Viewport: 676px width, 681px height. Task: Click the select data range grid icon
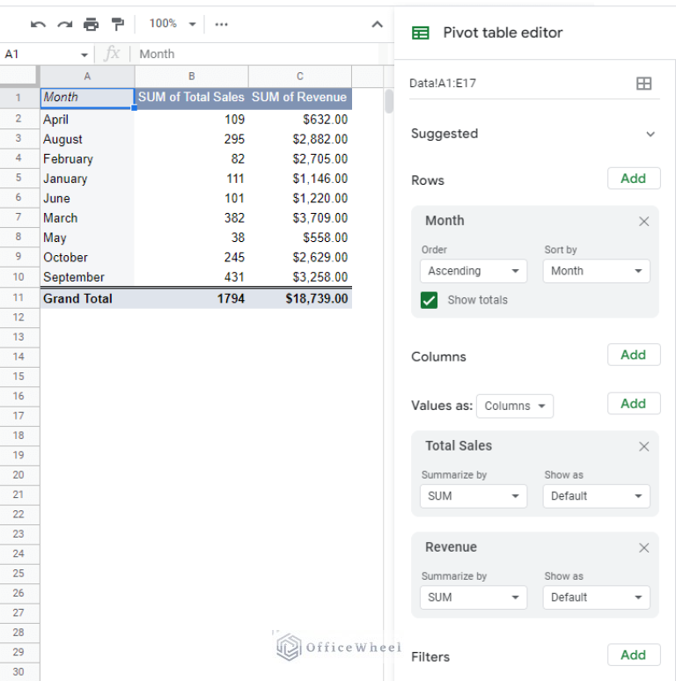pos(643,84)
